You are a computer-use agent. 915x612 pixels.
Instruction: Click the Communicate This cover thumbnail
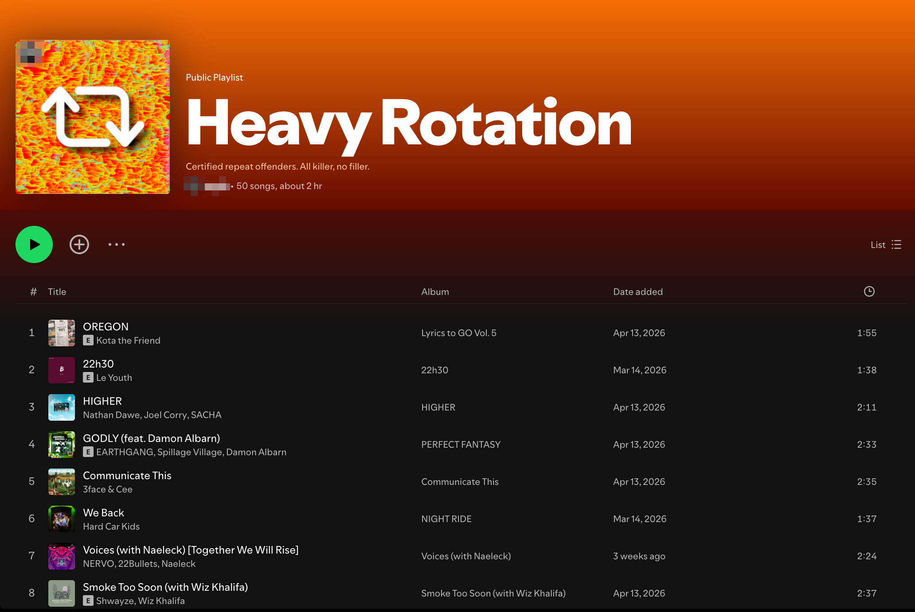[x=62, y=482]
